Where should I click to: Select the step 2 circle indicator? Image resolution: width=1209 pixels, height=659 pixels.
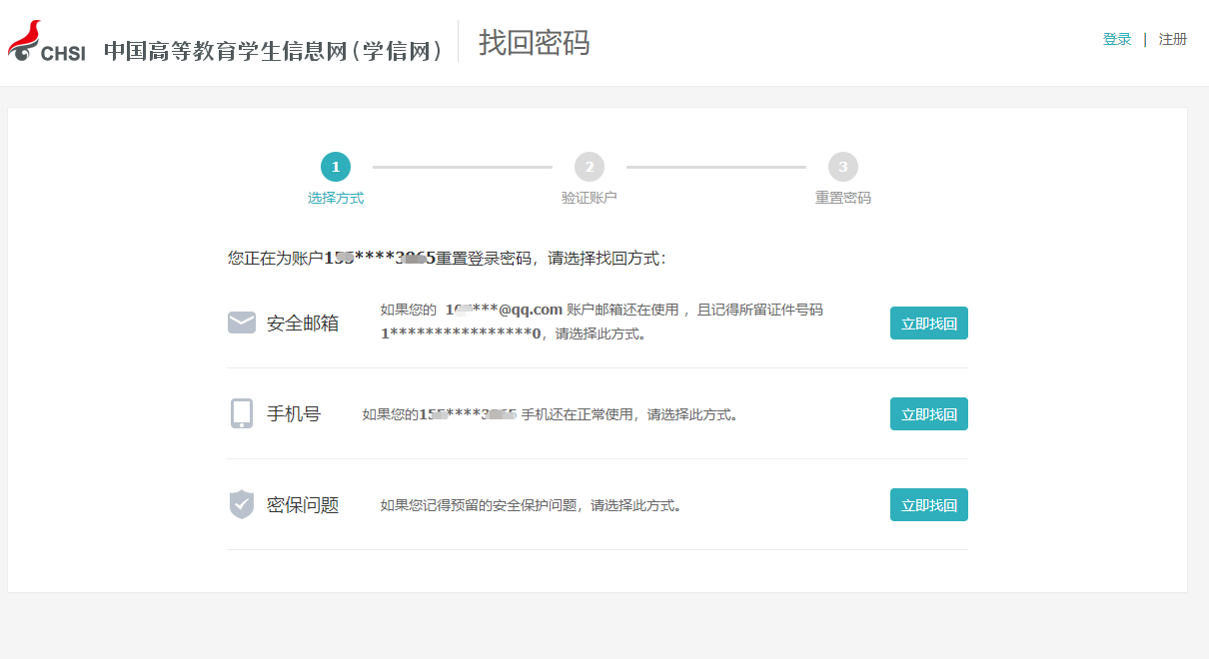point(590,167)
